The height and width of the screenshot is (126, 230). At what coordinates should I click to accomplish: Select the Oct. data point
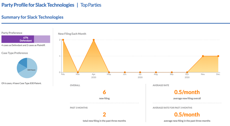coord(187,72)
